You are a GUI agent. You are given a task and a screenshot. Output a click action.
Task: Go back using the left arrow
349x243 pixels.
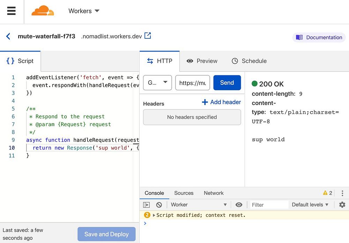(8, 36)
